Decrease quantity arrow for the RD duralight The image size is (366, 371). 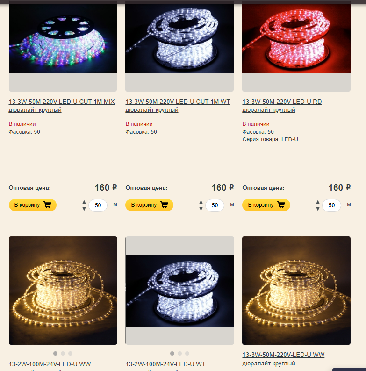click(x=318, y=209)
